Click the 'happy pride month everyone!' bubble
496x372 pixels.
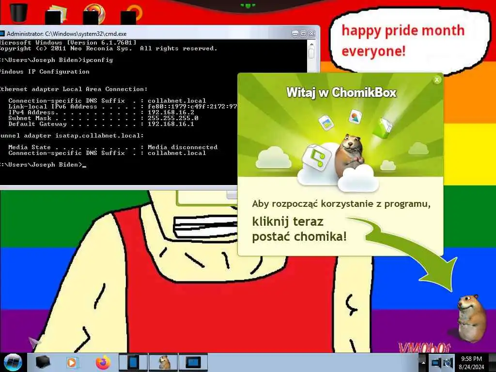[410, 41]
